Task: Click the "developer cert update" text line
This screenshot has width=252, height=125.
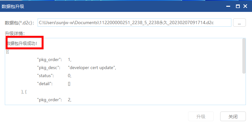Action: coord(76,67)
